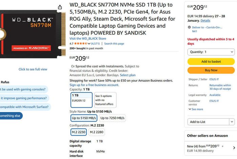The height and width of the screenshot is (159, 237).
Task: Click the Buy Now button
Action: [211, 70]
